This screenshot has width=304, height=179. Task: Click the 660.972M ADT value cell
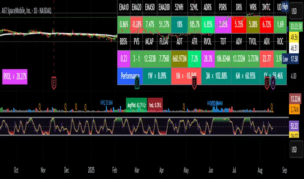tap(179, 59)
